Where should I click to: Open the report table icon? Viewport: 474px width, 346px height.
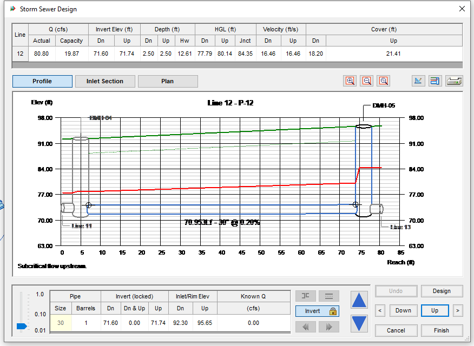coord(435,81)
